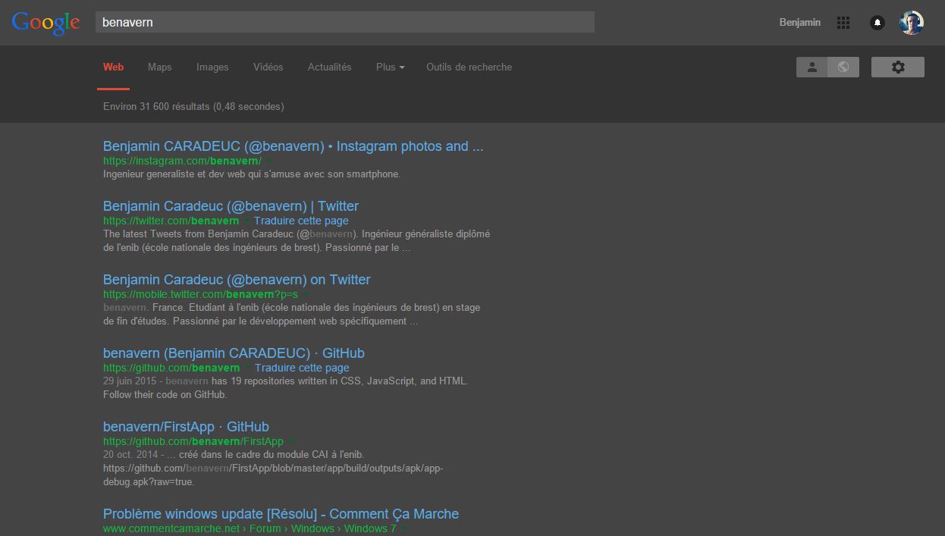Viewport: 945px width, 536px height.
Task: Open the Instagram photos result for Benjamin CARADEUC
Action: coord(293,146)
